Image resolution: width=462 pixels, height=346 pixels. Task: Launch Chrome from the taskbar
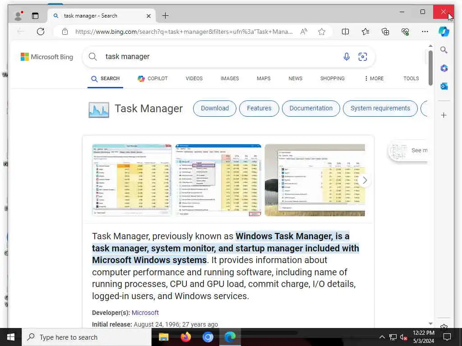click(208, 337)
